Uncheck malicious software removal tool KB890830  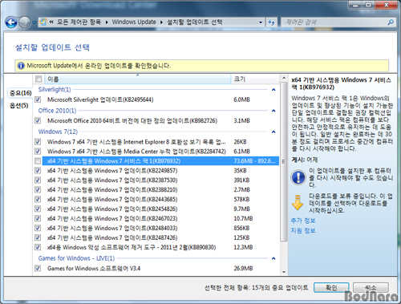click(38, 247)
